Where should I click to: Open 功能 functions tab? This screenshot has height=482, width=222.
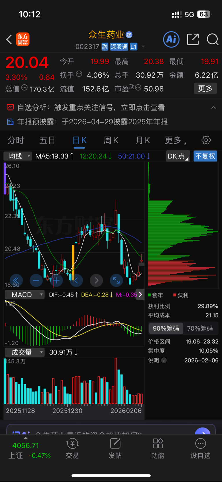[158, 448]
